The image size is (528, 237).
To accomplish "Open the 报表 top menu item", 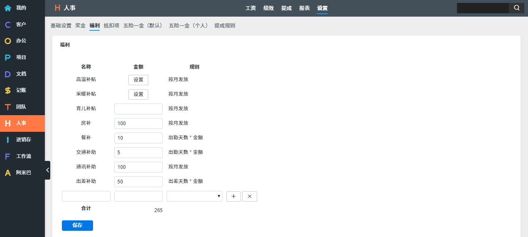I will tap(305, 8).
